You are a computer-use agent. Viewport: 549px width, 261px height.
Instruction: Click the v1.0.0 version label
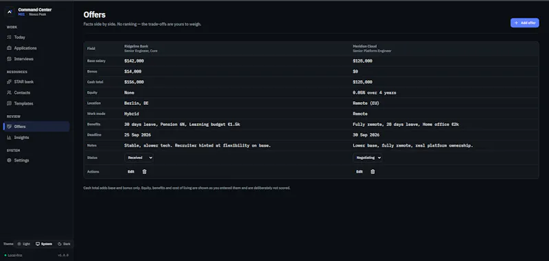(63, 256)
